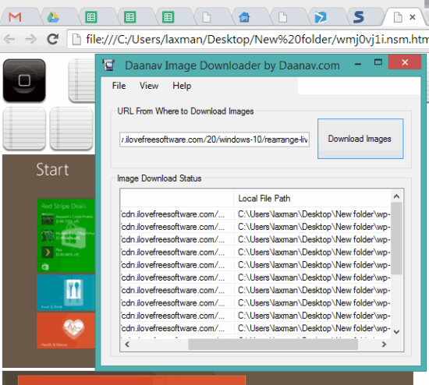
Task: Click the page icon in address bar
Action: (76, 40)
